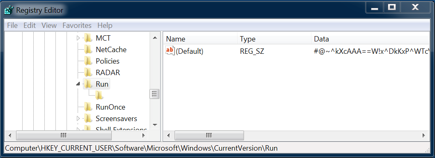Viewport: 435px width, 158px height.
Task: Select the MCT key label
Action: tap(103, 38)
